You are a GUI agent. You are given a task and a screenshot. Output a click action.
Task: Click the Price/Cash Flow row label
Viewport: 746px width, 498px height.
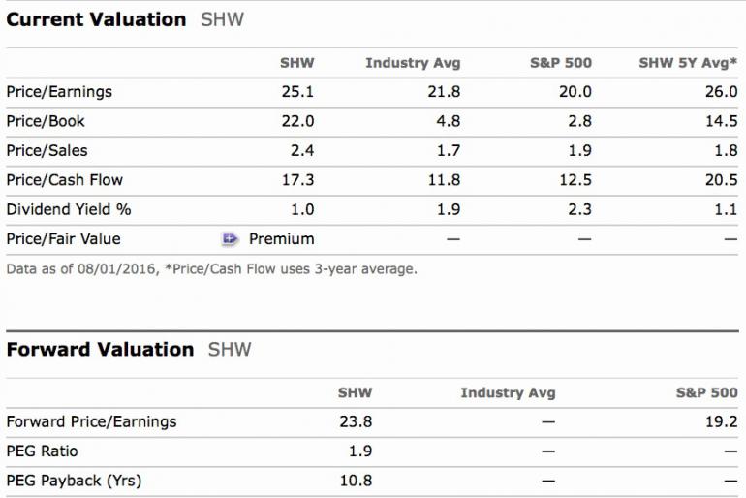[x=65, y=180]
